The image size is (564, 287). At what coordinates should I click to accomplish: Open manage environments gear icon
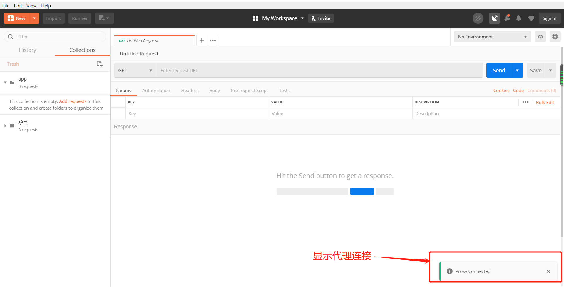point(555,37)
